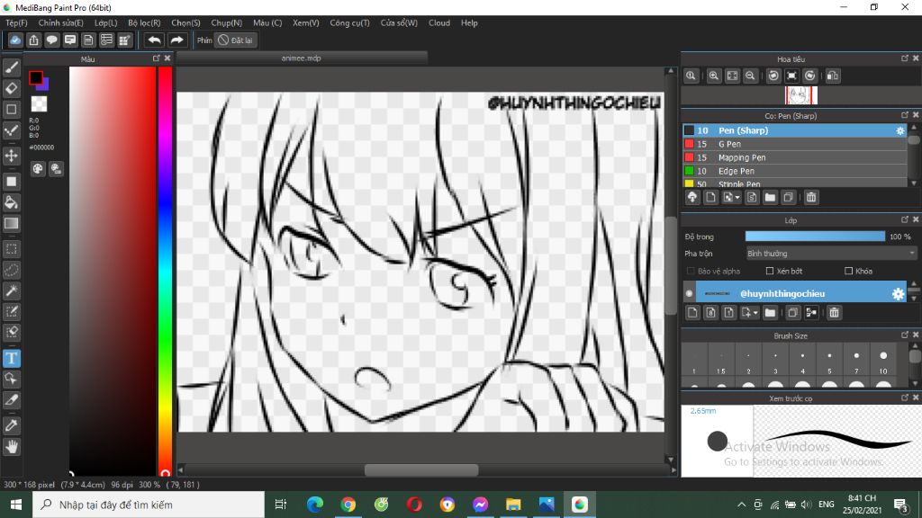The image size is (922, 518).
Task: Open the Lớp(L) menu
Action: 106,22
